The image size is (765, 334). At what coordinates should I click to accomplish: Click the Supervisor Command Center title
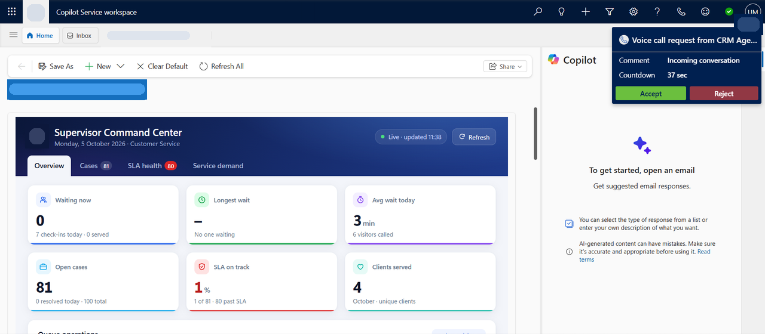(118, 132)
